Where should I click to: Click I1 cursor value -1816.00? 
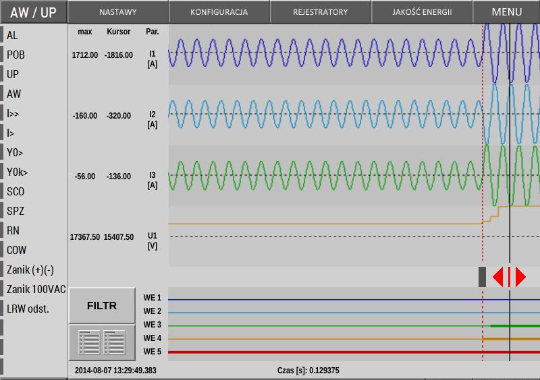point(119,55)
